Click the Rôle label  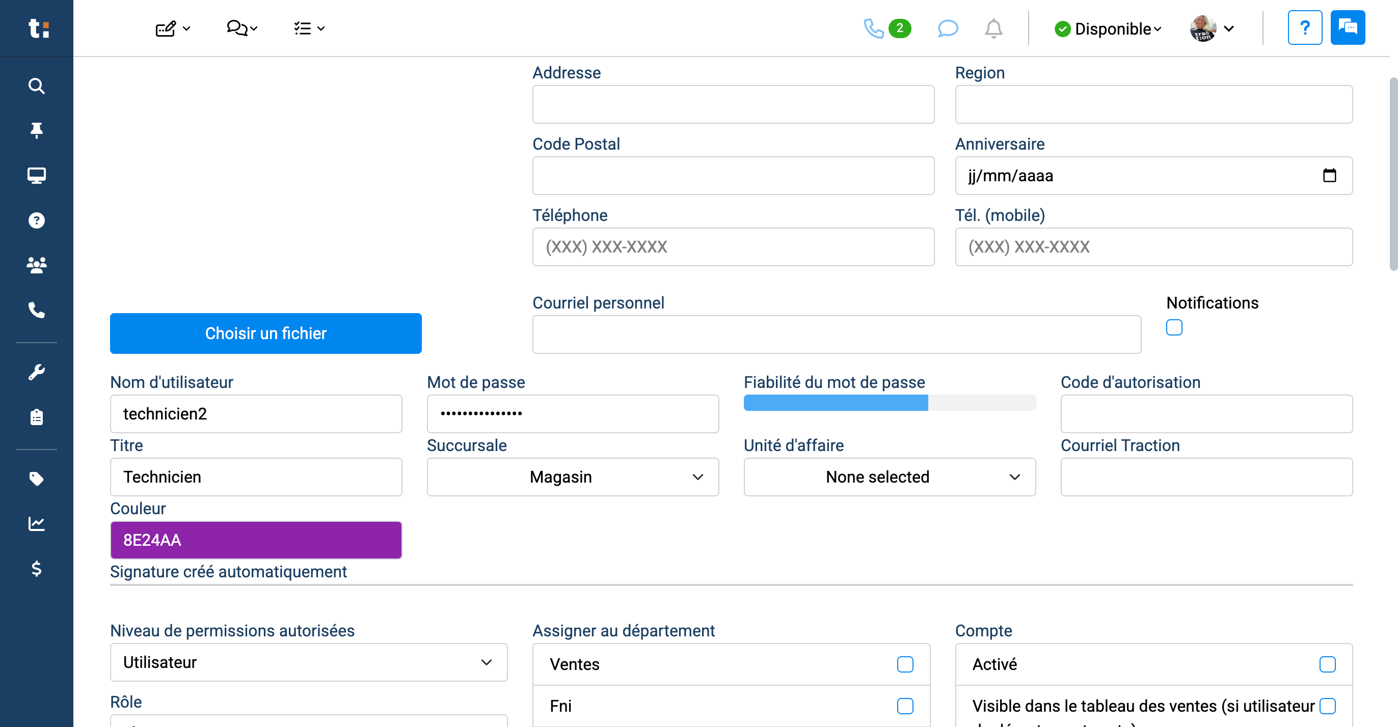(x=126, y=702)
